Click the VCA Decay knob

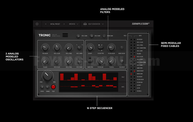click(122, 61)
